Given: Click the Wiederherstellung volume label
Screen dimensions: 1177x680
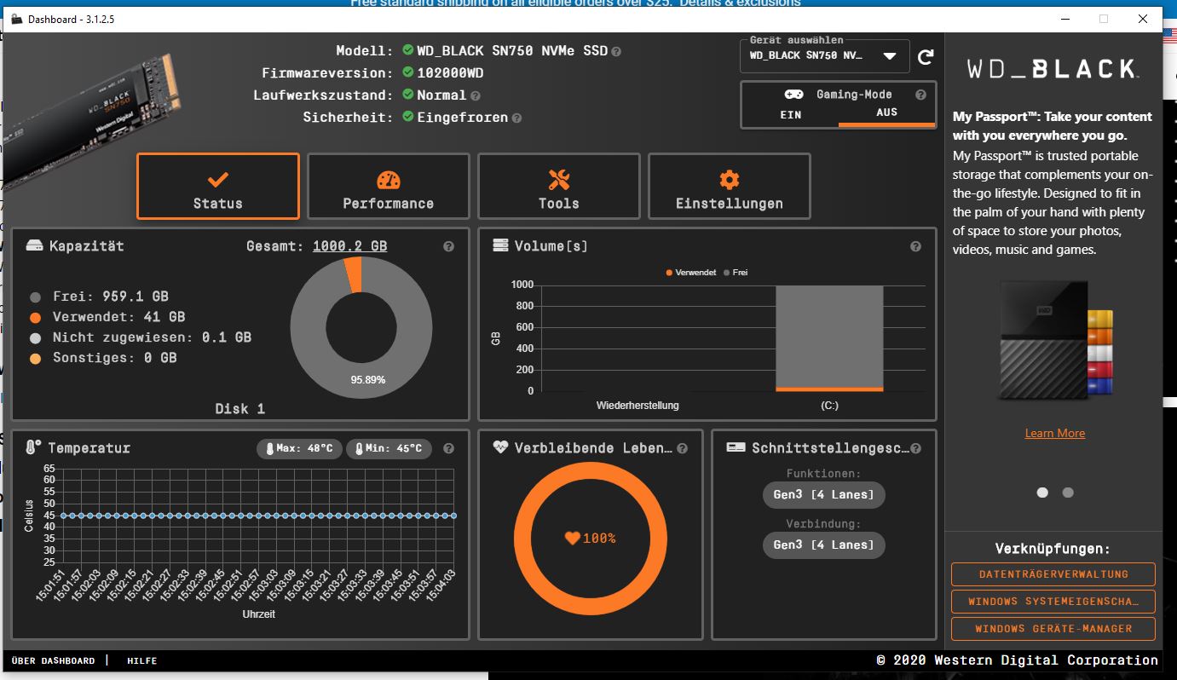Looking at the screenshot, I should (x=638, y=406).
